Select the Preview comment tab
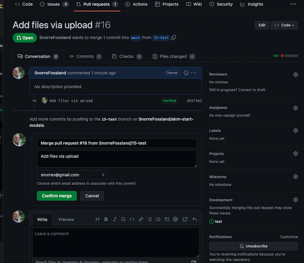This screenshot has height=263, width=304. [x=66, y=220]
